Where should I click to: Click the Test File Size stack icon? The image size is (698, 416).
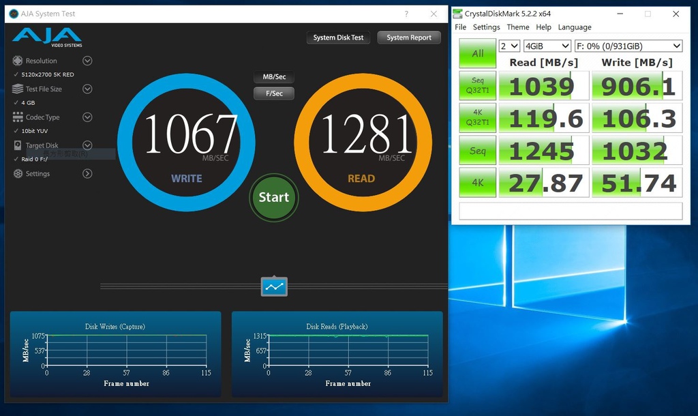tap(17, 89)
